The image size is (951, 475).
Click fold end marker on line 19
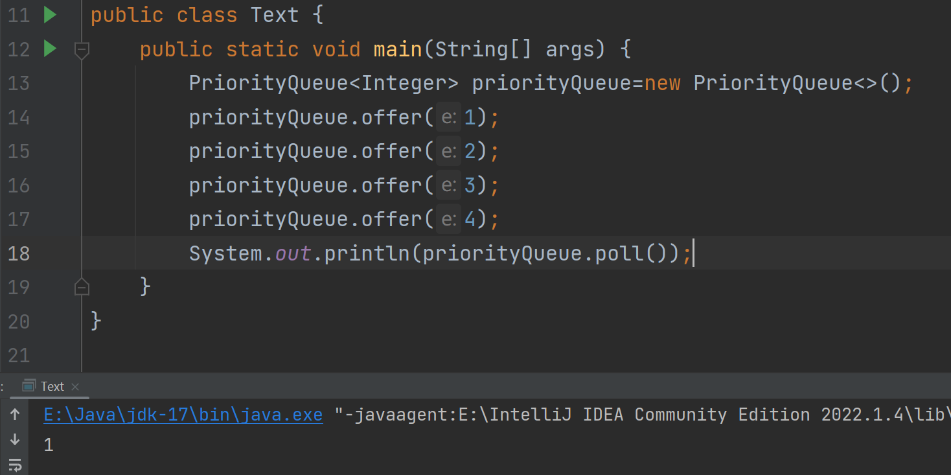point(82,286)
